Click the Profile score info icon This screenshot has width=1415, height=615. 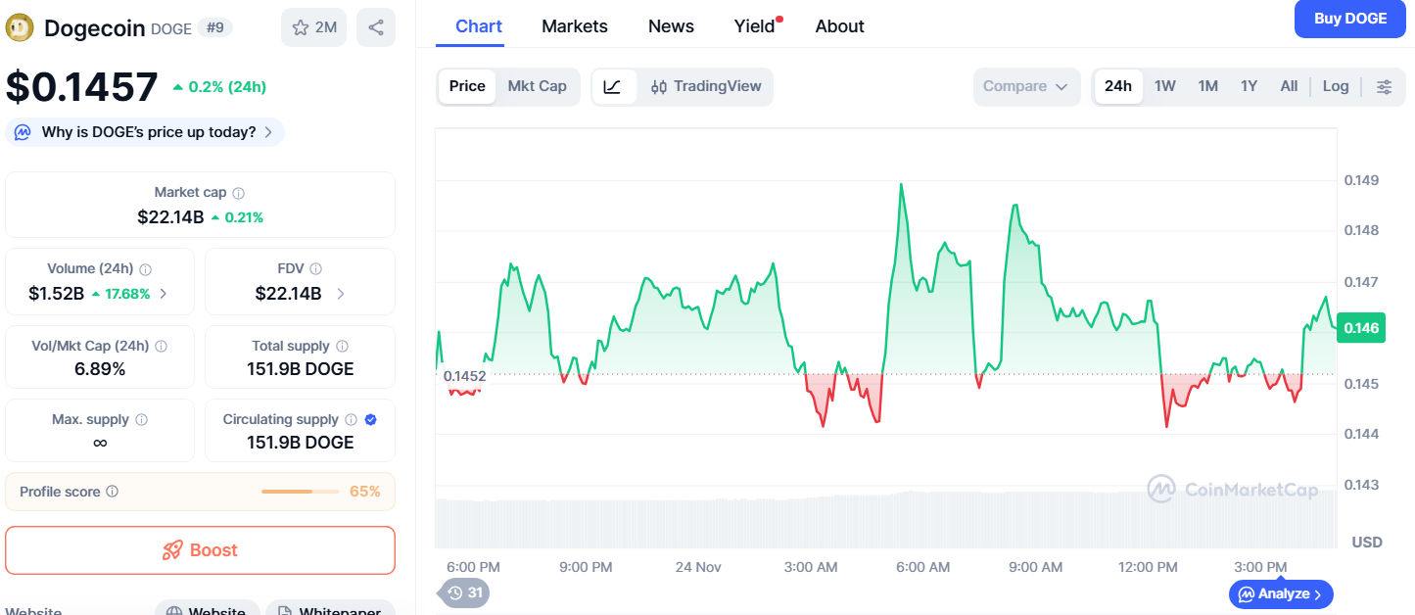point(113,492)
